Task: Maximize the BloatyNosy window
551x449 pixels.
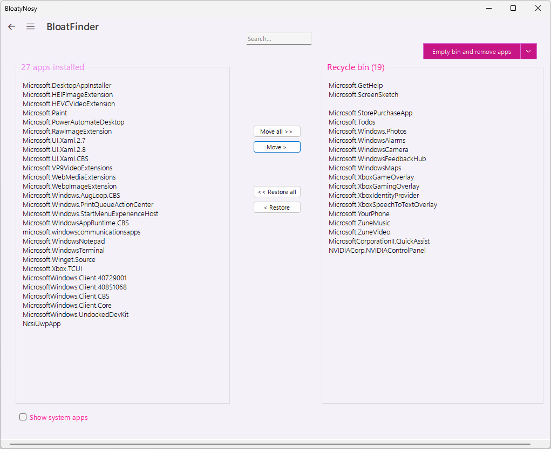Action: (513, 8)
